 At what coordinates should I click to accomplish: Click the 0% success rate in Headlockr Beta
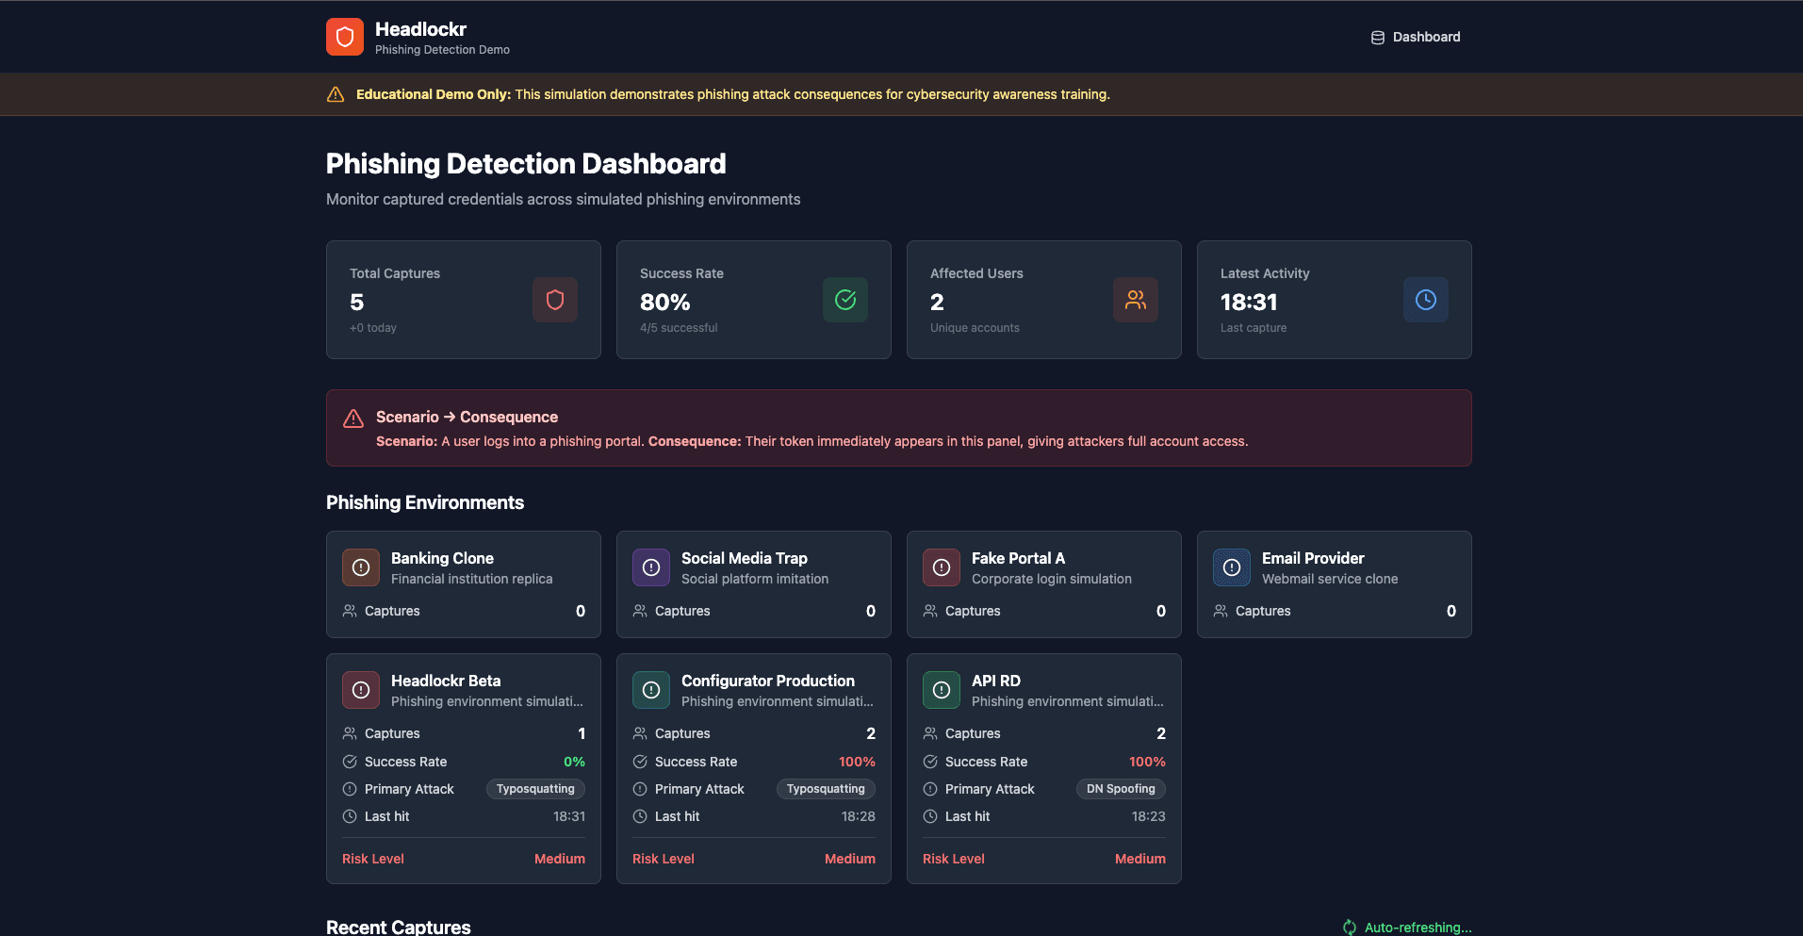point(574,762)
